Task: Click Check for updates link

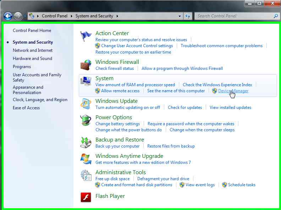Action: pos(185,107)
